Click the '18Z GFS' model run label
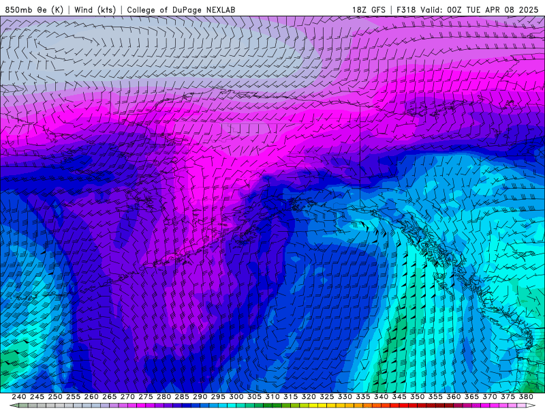 click(369, 10)
